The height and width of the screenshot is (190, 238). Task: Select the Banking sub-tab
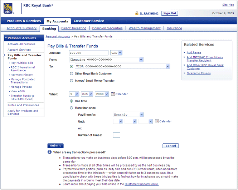coord(49,29)
